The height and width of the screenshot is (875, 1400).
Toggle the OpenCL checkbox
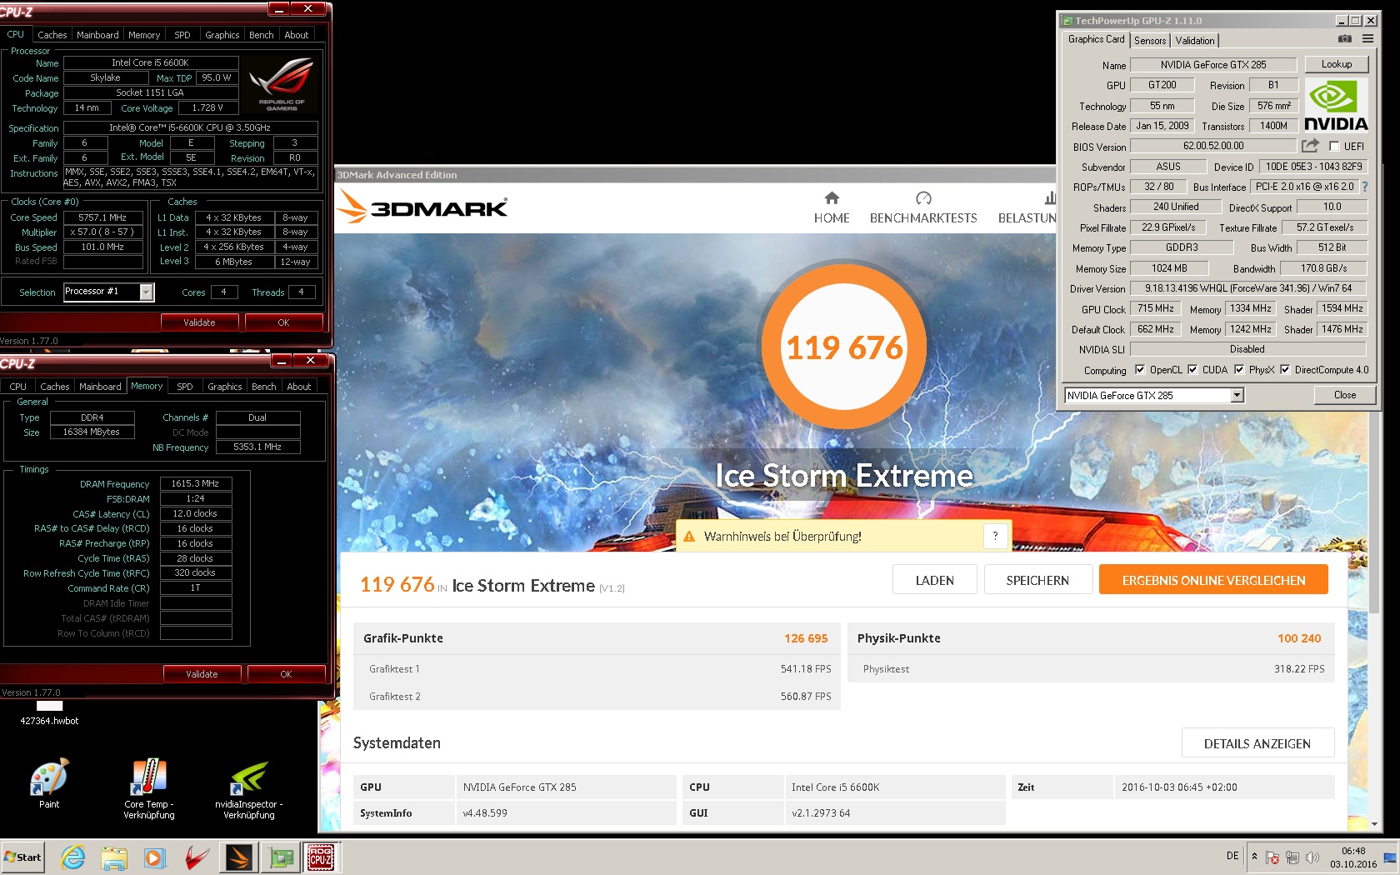[x=1140, y=369]
